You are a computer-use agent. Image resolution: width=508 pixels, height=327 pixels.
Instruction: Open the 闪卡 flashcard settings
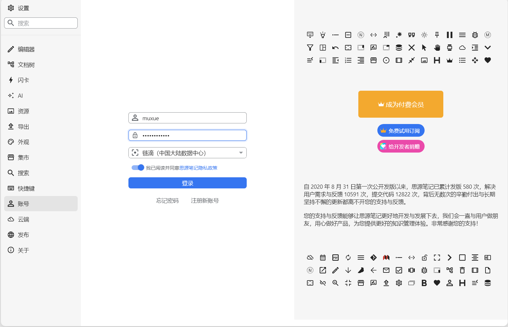pyautogui.click(x=41, y=80)
